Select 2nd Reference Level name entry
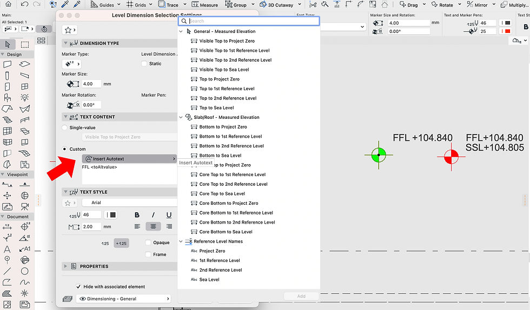The height and width of the screenshot is (310, 530). pos(221,270)
